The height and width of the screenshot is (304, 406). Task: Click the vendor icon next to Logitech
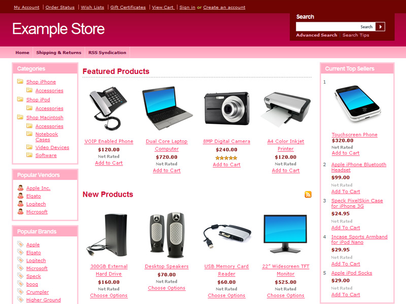coord(20,204)
